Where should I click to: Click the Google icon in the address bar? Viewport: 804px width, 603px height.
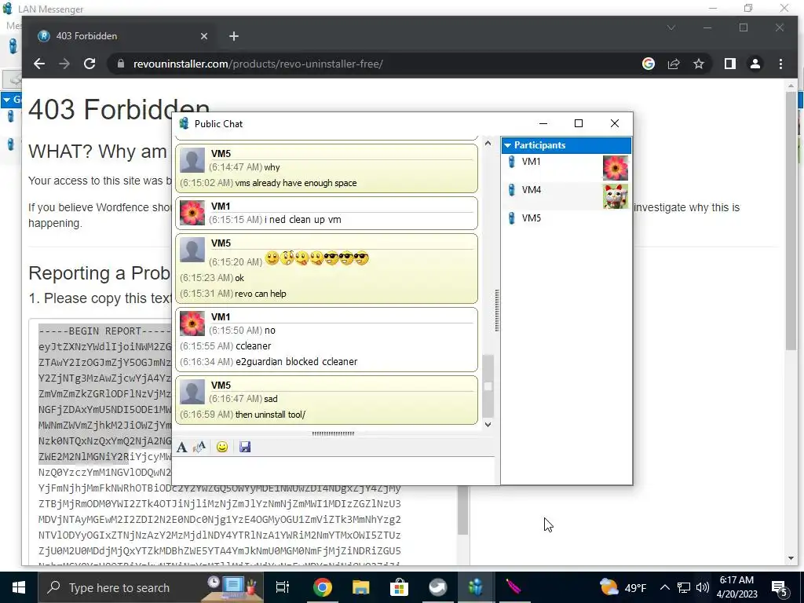point(648,64)
